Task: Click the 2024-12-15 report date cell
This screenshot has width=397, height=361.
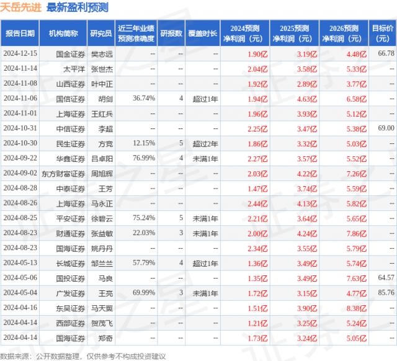Action: (x=20, y=54)
